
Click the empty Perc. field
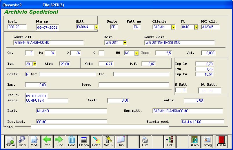pyautogui.click(x=134, y=85)
